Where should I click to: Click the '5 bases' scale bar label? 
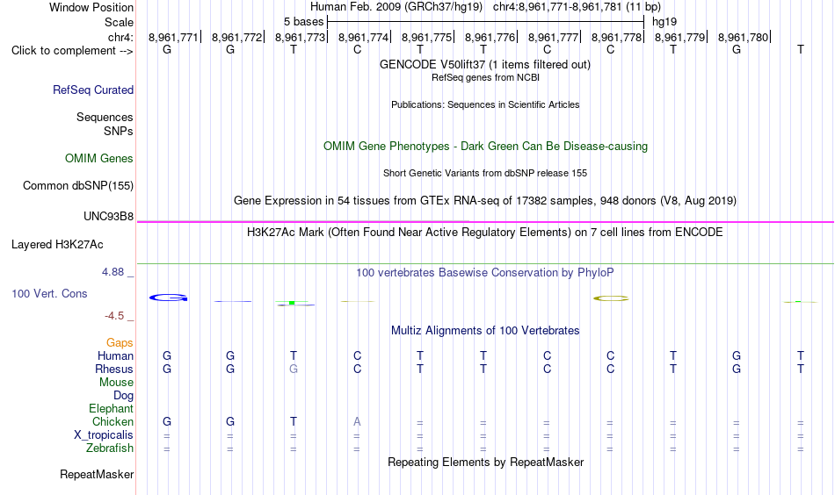303,22
